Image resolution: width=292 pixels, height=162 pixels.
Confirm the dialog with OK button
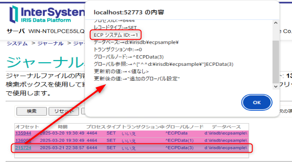[257, 102]
